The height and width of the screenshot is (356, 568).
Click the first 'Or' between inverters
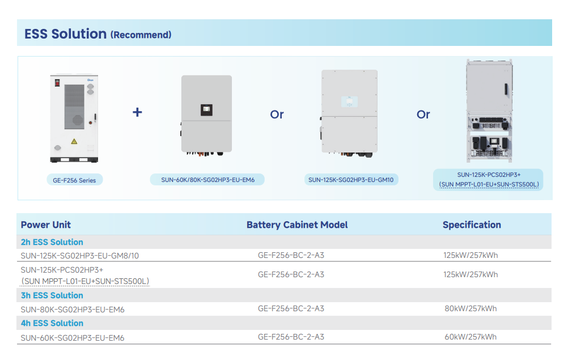(x=277, y=115)
